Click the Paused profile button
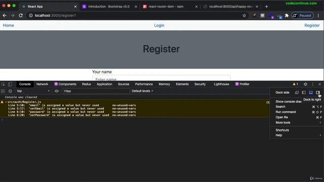Image resolution: width=324 pixels, height=182 pixels. [302, 16]
